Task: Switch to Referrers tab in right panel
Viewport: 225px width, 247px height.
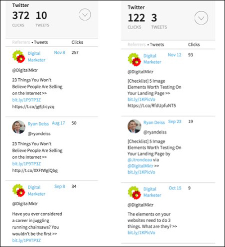Action: pos(136,45)
